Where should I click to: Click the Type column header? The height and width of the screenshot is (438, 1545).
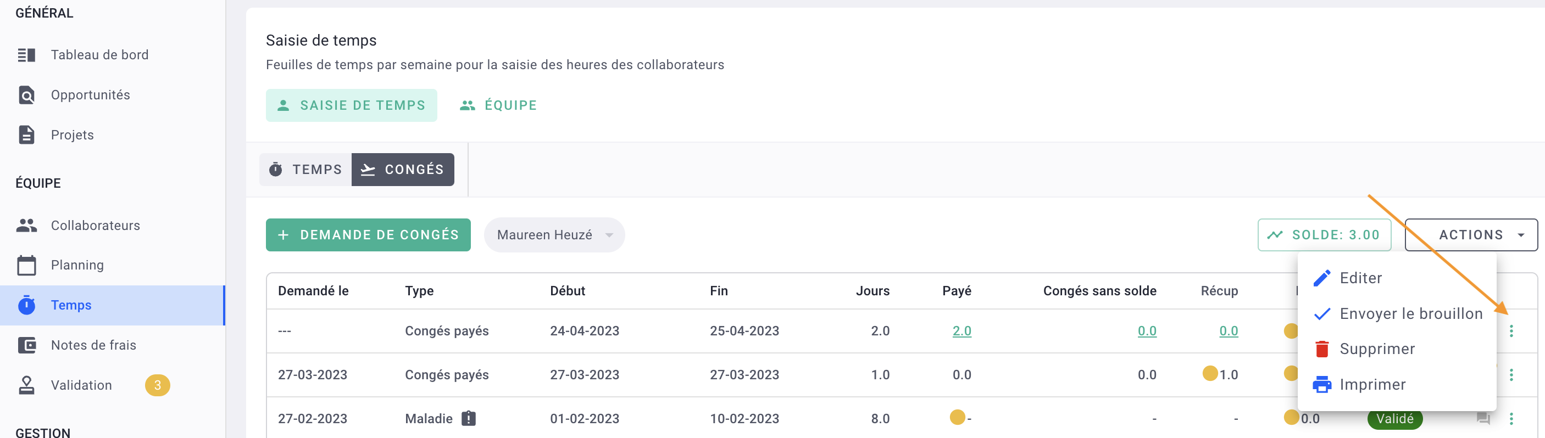(419, 291)
